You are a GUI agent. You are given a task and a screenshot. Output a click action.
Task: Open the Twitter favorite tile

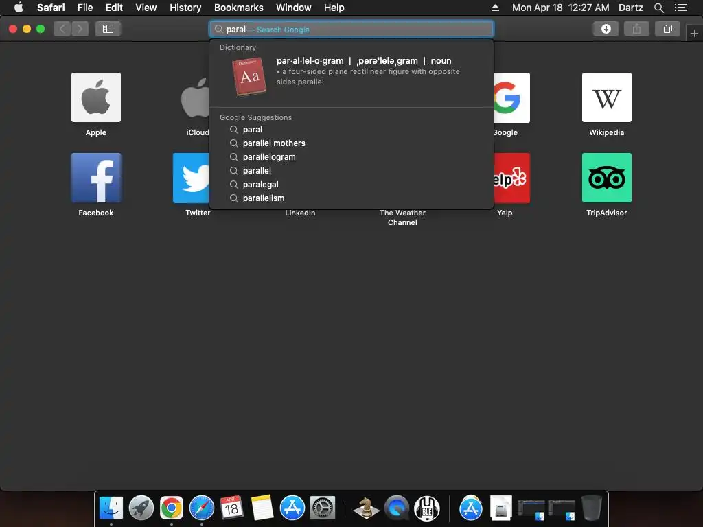click(191, 178)
